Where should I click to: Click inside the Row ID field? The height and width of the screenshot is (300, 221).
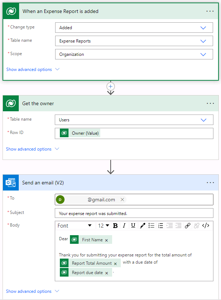(x=134, y=133)
